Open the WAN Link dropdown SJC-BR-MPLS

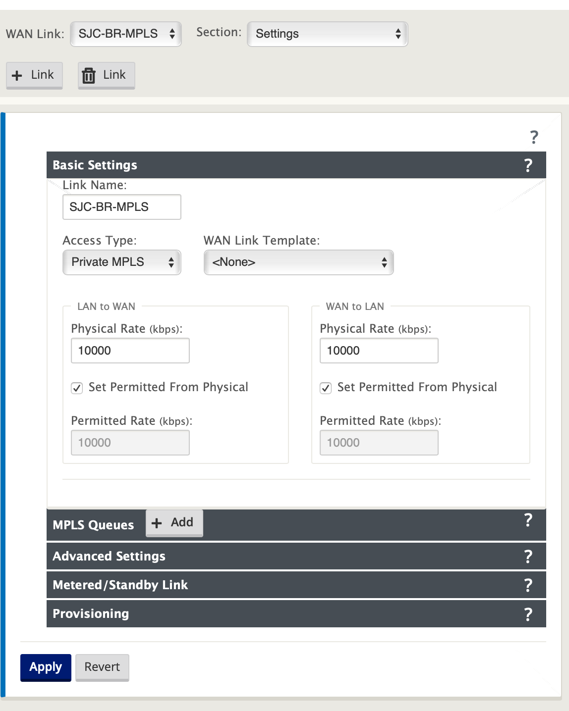tap(126, 34)
